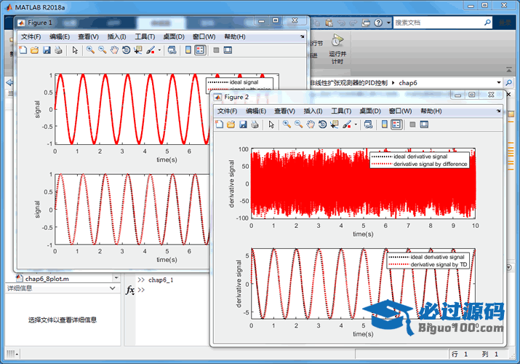Toggle Edit Plot arrow in Figure 2 toolbar
Viewport: 520px width, 364px height.
271,124
